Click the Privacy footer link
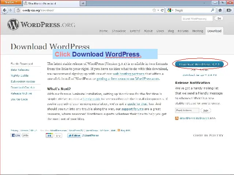The height and width of the screenshot is (175, 234). [15, 131]
